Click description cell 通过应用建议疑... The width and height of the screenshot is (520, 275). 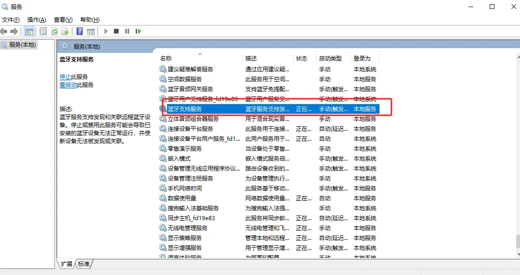coord(267,69)
